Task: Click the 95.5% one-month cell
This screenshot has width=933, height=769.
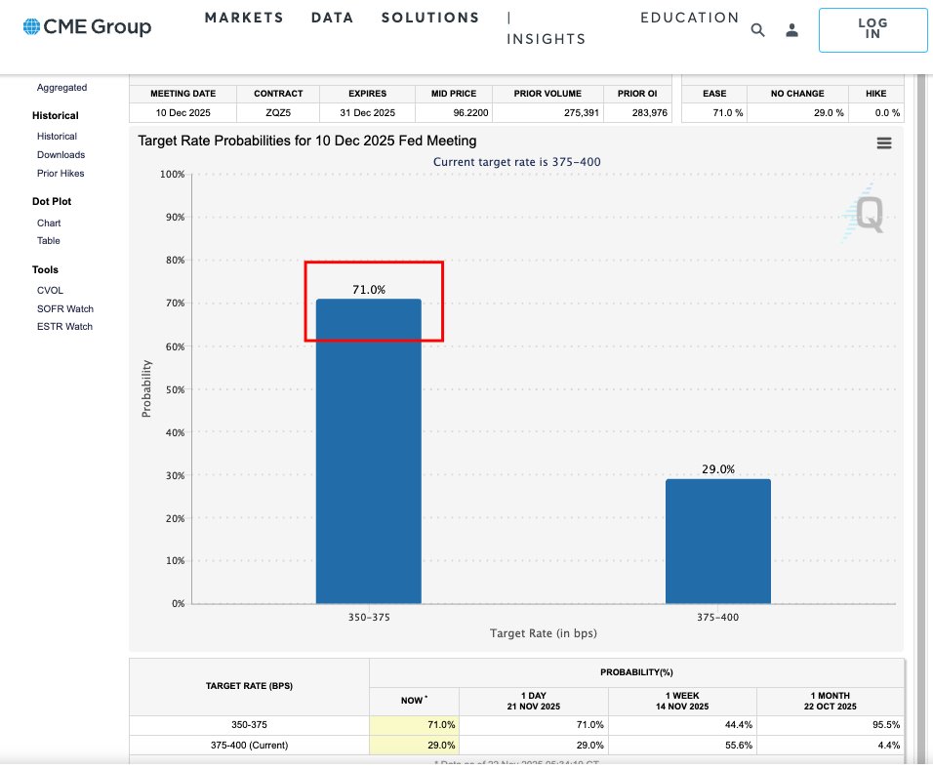Action: (831, 725)
